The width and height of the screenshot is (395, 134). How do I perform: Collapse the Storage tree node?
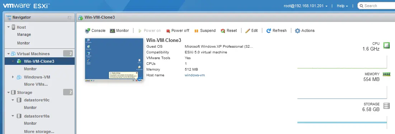point(9,92)
